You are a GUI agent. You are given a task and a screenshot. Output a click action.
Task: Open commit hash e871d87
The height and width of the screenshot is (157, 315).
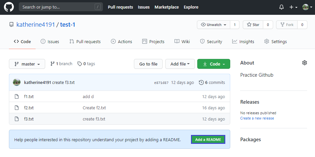point(161,83)
